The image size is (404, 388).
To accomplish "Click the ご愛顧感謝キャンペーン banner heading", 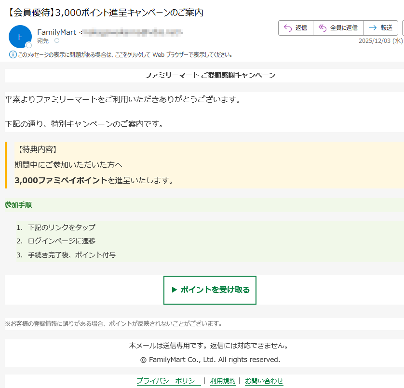I will (210, 75).
